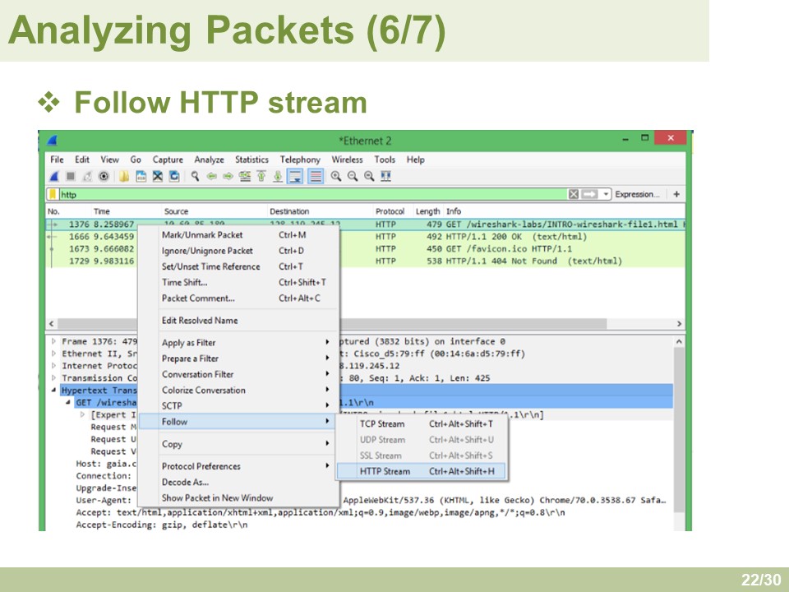Click the Expression... button

tap(637, 195)
